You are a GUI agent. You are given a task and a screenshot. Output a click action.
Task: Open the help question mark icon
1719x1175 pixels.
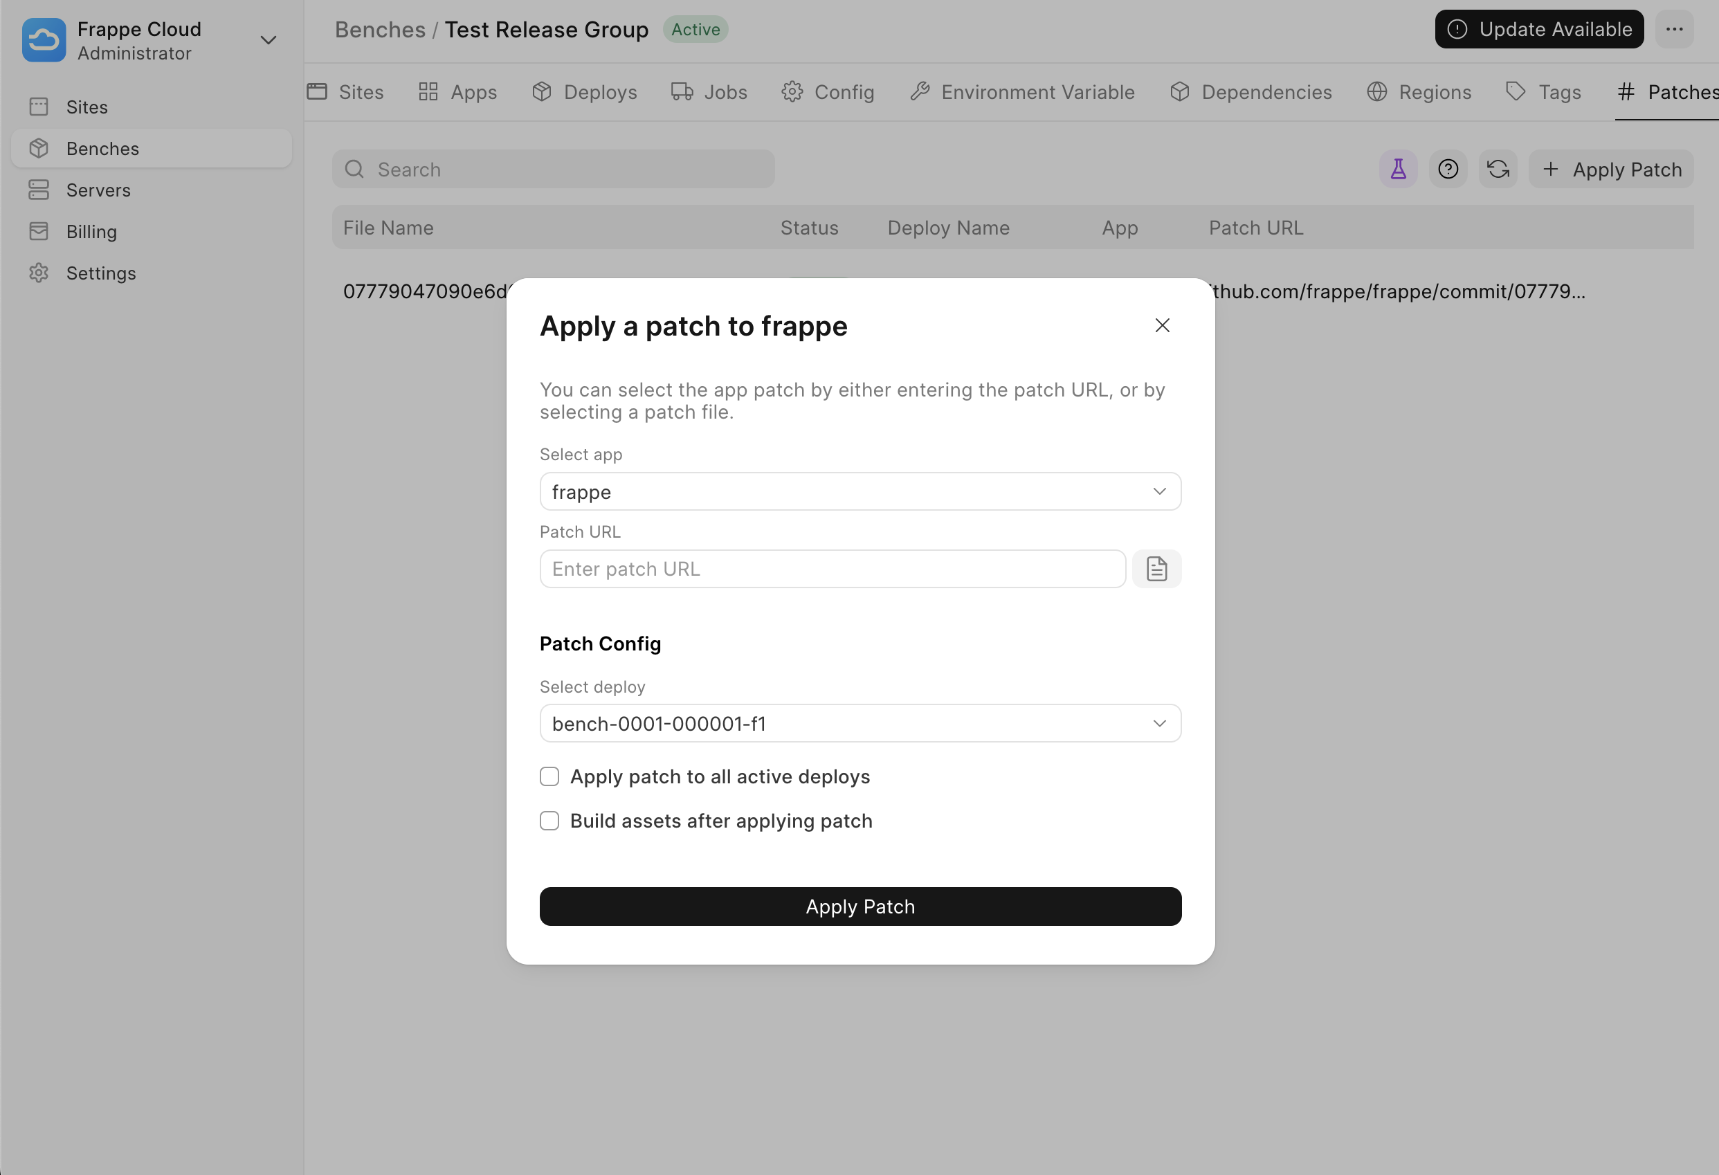(x=1448, y=170)
